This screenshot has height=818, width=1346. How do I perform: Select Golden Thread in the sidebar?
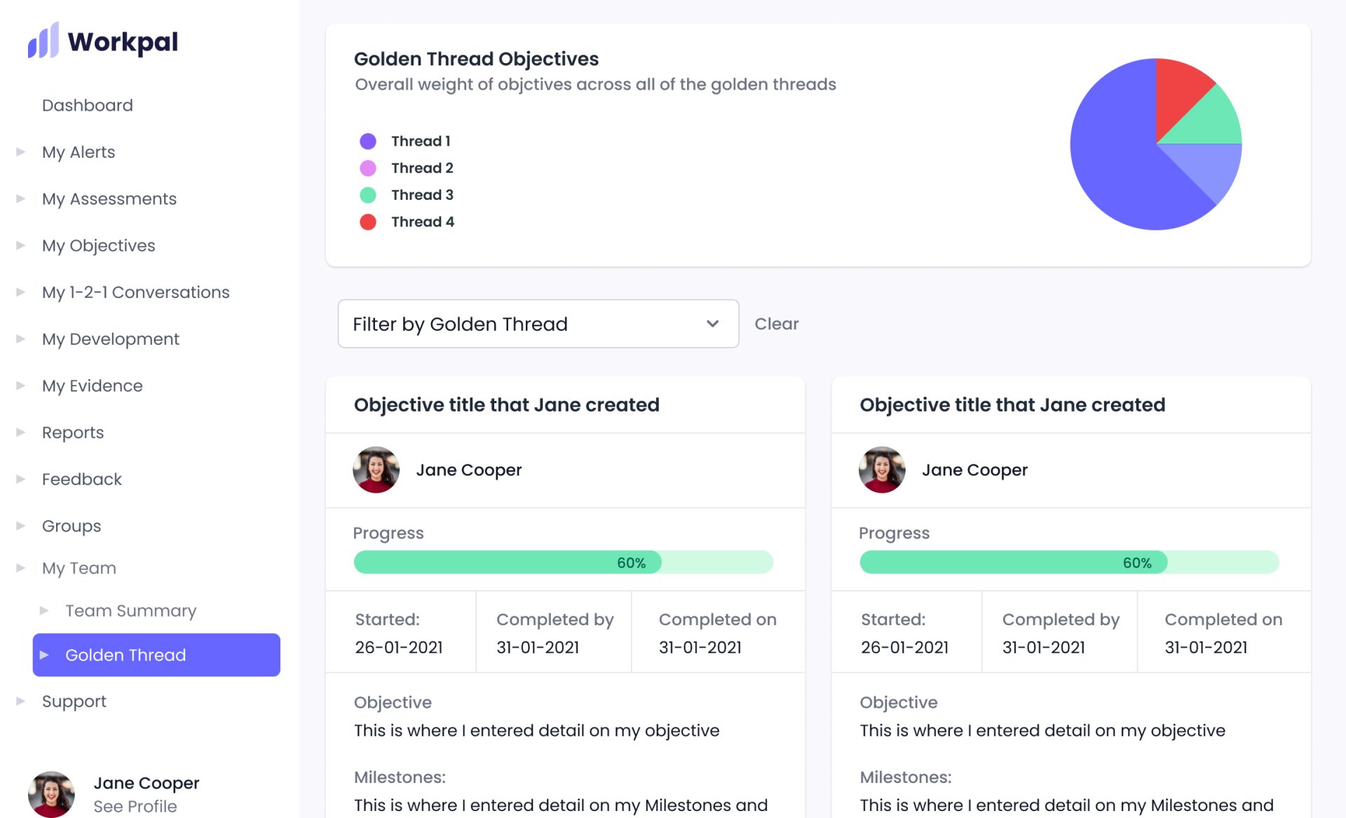[156, 655]
